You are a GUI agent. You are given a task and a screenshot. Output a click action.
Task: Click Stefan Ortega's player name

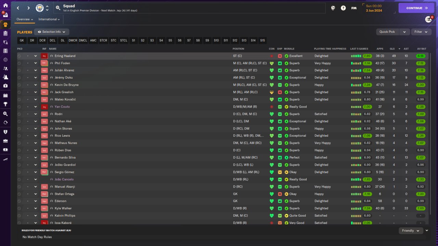[x=64, y=194]
